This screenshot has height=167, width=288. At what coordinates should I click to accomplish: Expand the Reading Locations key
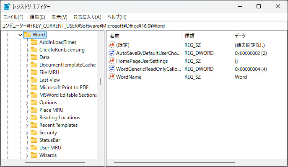tap(27, 118)
